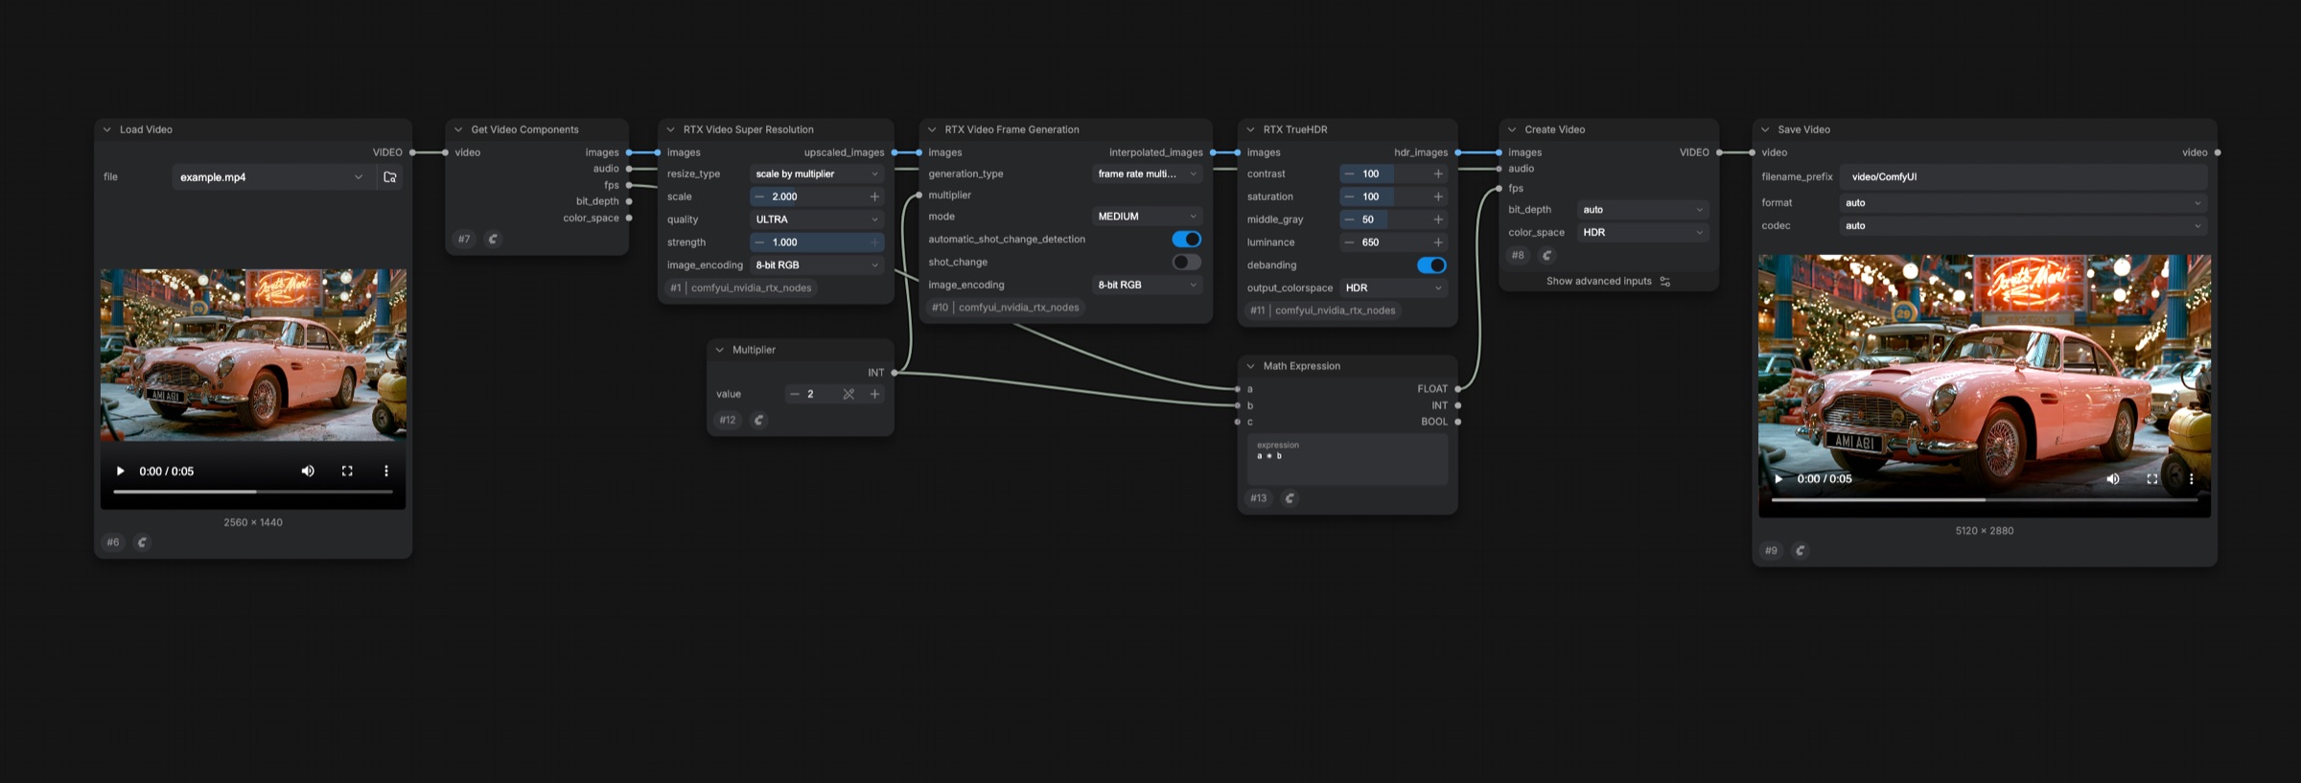2301x783 pixels.
Task: Increase the saturation value
Action: (x=1438, y=196)
